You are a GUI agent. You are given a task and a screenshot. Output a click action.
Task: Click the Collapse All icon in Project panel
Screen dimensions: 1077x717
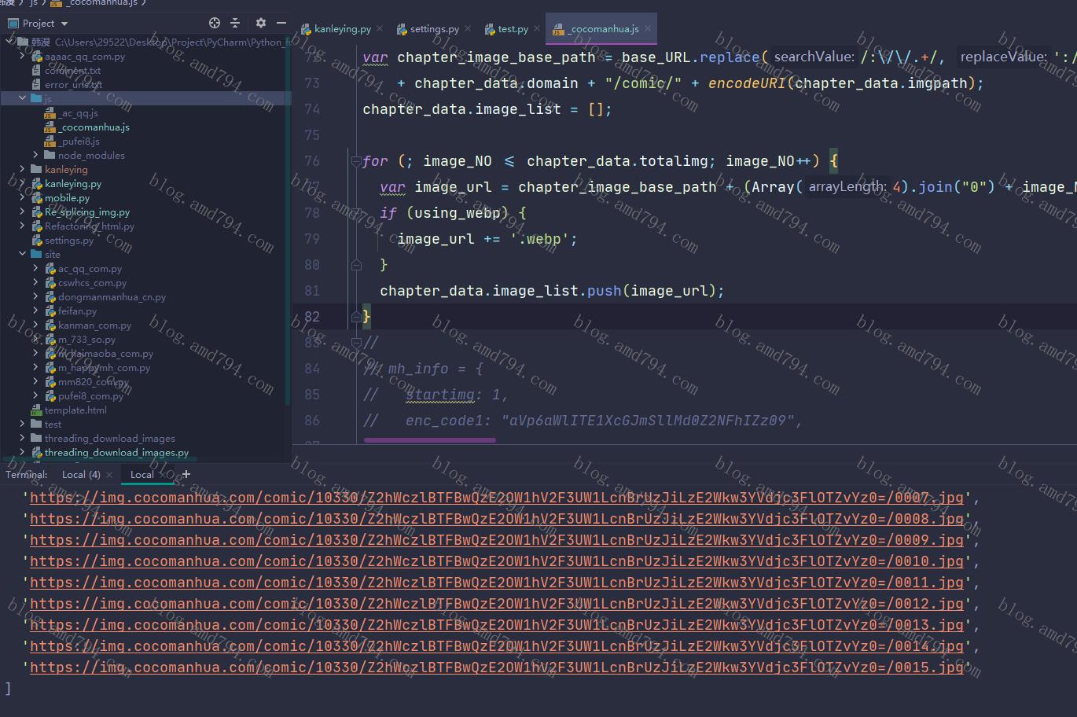[235, 23]
